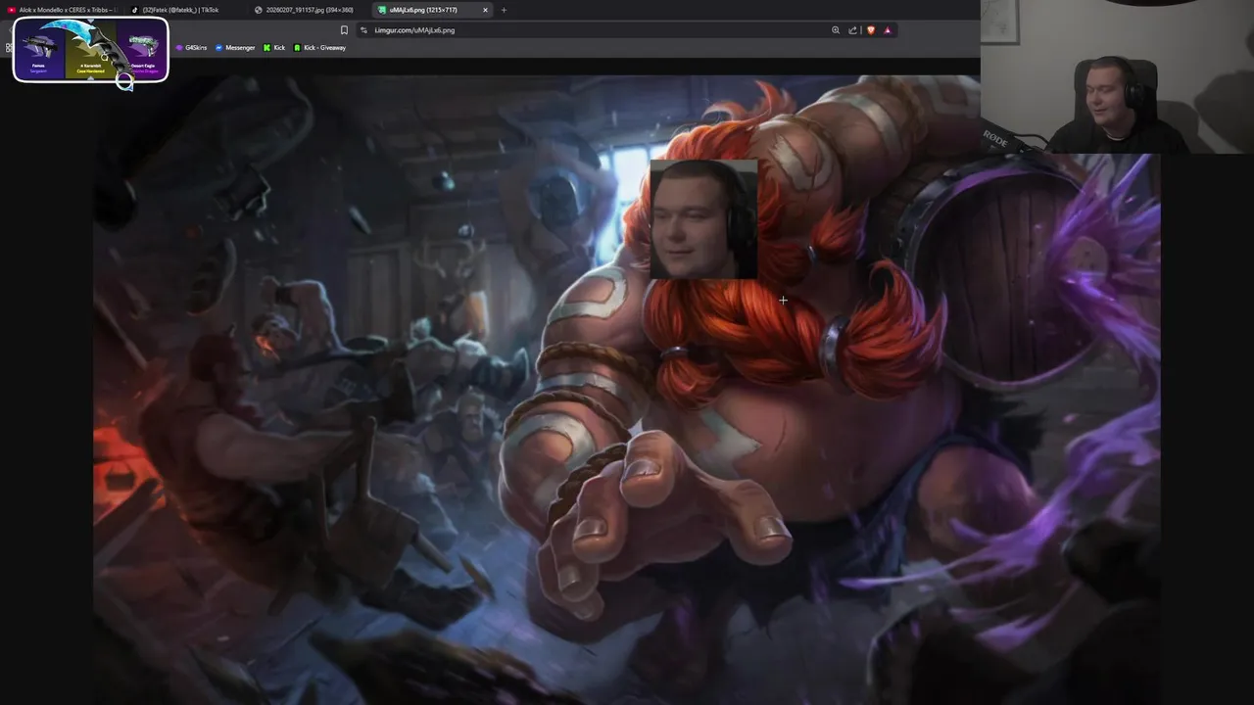The width and height of the screenshot is (1254, 705).
Task: Switch to the Fatek TikTok tab
Action: coord(184,10)
